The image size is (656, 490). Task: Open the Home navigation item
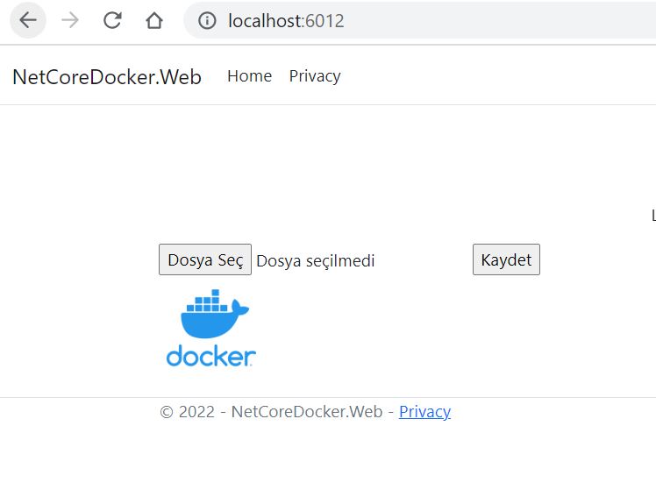coord(249,76)
